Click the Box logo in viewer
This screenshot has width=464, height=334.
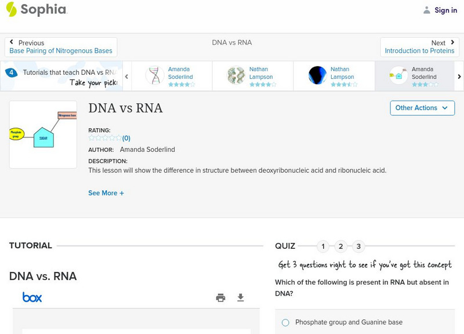(x=32, y=297)
